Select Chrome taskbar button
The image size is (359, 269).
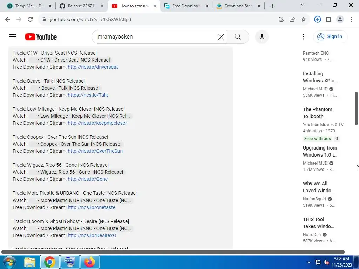pyautogui.click(x=50, y=262)
